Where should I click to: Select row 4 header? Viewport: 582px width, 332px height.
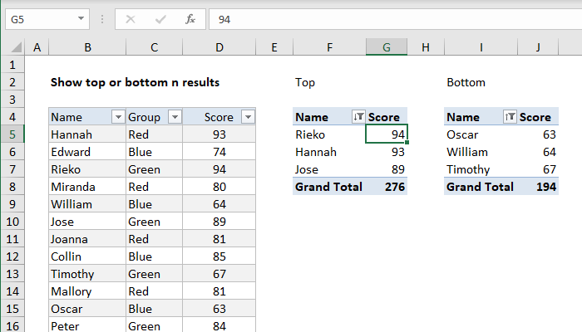[12, 117]
